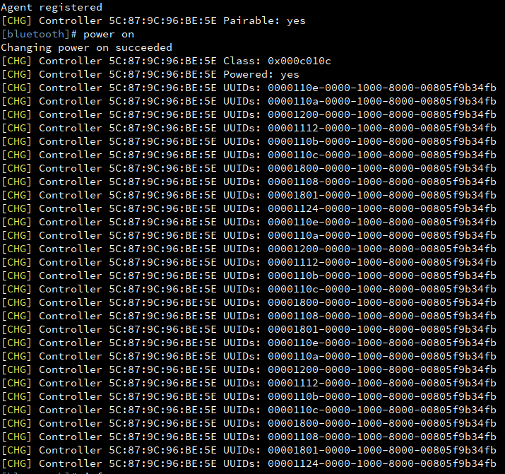Select the controller address on the Class line

pos(162,61)
